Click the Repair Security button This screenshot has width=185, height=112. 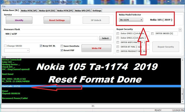click(x=166, y=47)
